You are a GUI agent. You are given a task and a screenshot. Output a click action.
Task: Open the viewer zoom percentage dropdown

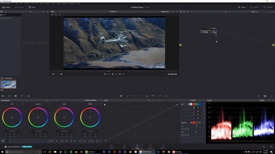point(53,12)
